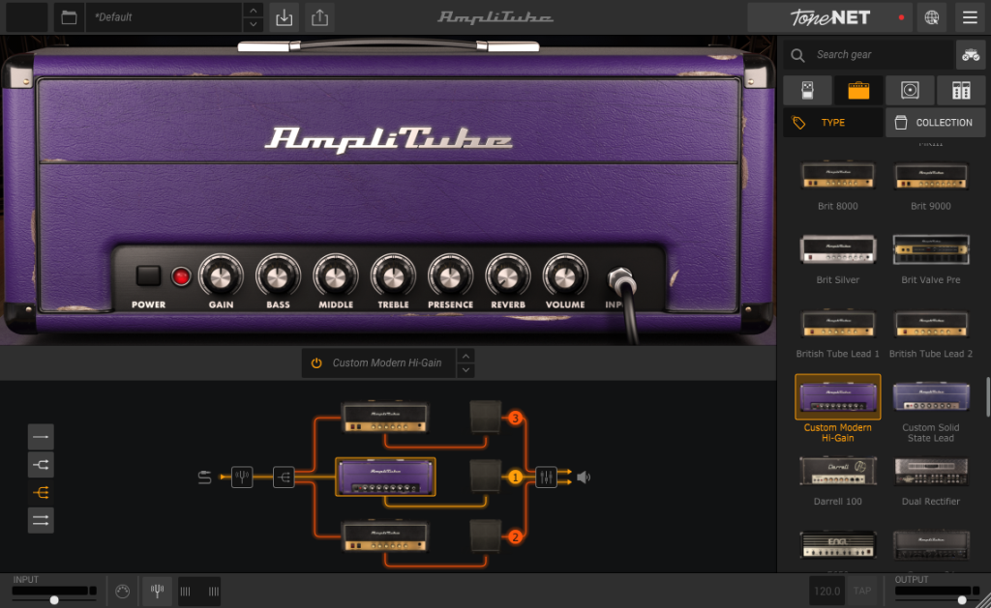This screenshot has width=991, height=608.
Task: Click the REVERB knob
Action: coord(507,276)
